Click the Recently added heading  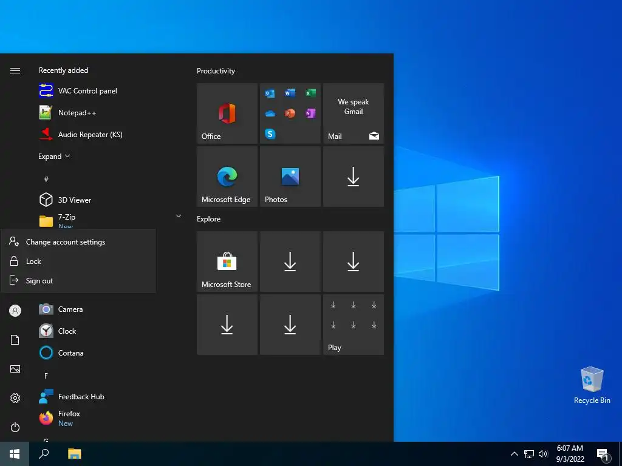(x=63, y=70)
